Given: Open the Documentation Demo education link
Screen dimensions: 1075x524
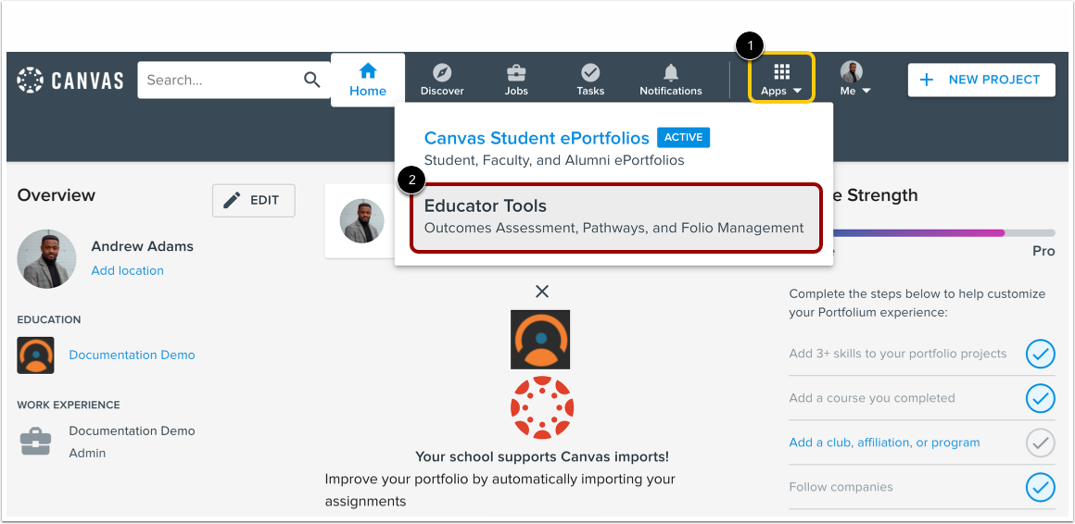Looking at the screenshot, I should (133, 355).
